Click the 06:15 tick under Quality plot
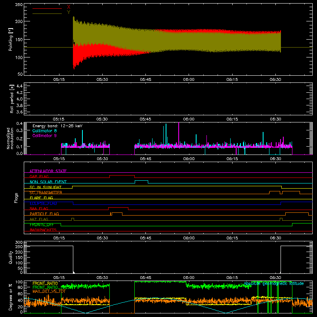This screenshot has height=317, width=317. pos(232,278)
